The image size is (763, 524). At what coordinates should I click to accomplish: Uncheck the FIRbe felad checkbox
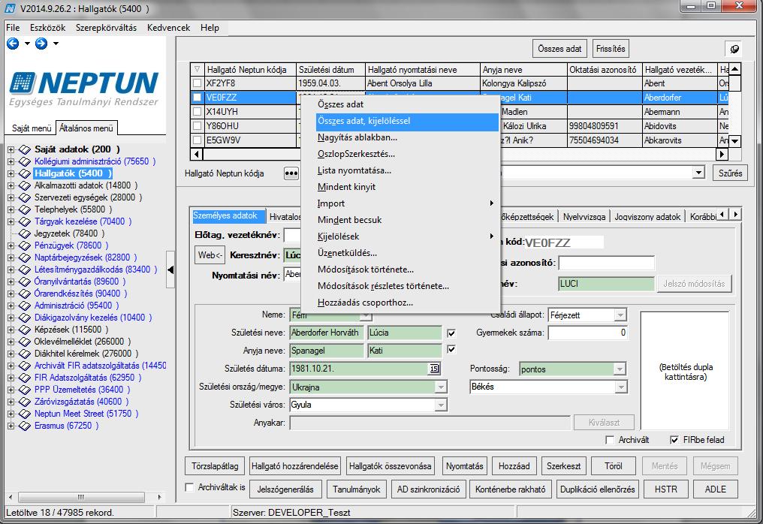[x=674, y=440]
